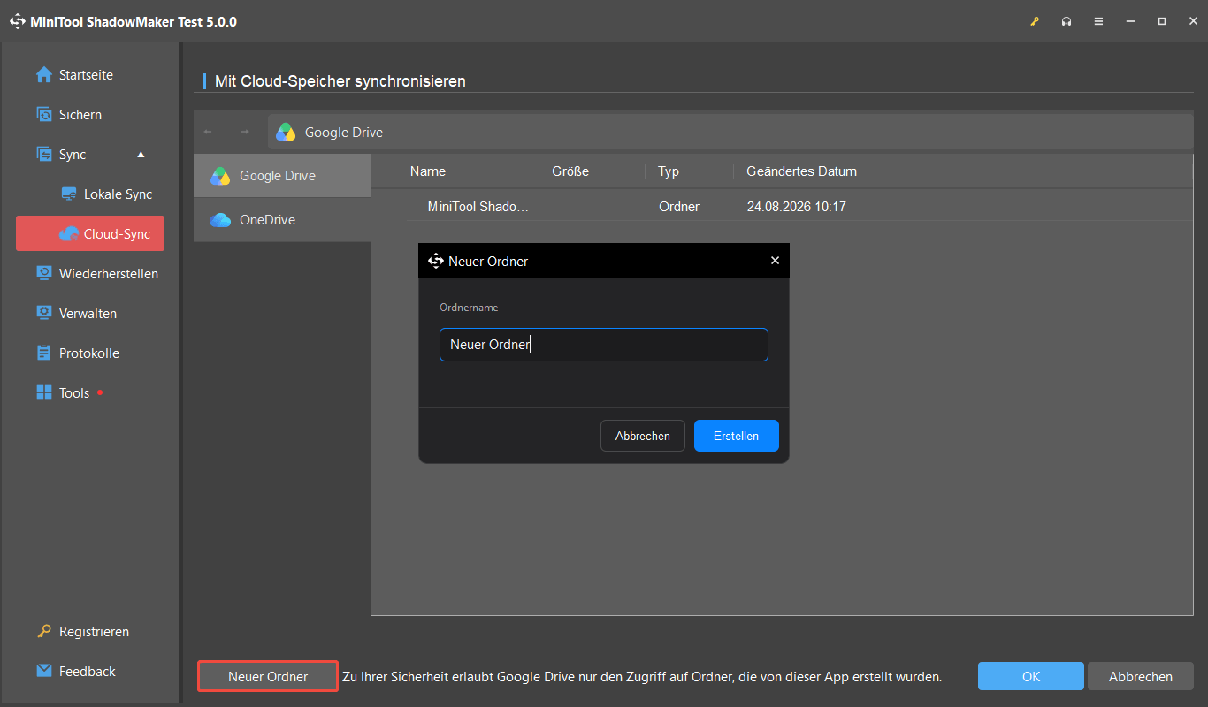Click the Ordner type cell
The image size is (1208, 707).
679,207
